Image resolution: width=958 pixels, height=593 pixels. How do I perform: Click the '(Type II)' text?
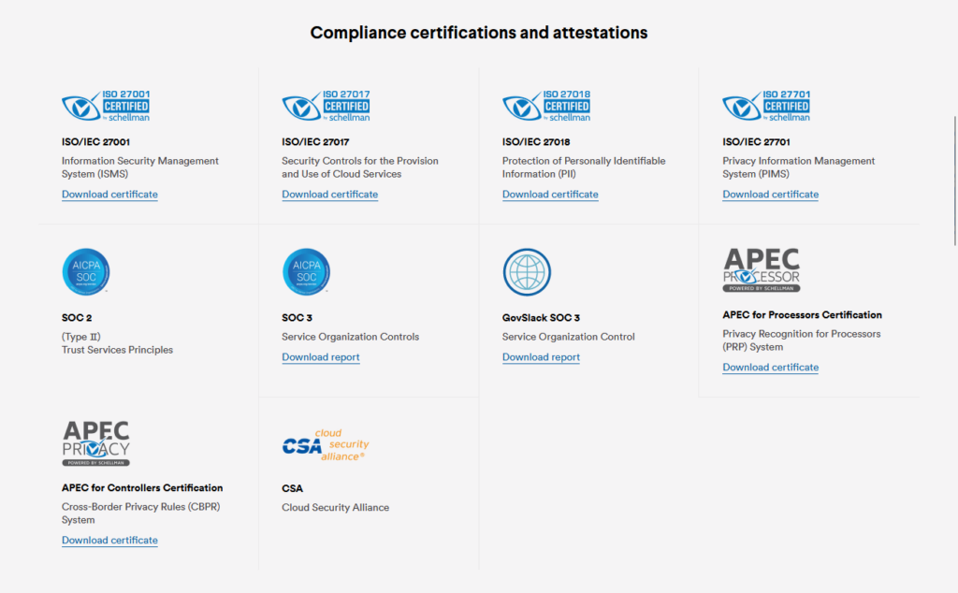pyautogui.click(x=81, y=337)
